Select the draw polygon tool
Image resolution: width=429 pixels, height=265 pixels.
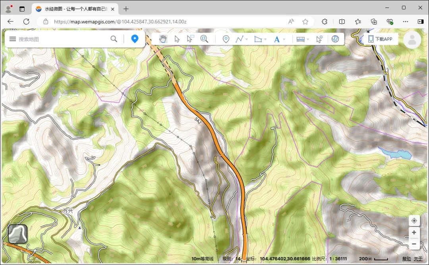[x=258, y=39]
